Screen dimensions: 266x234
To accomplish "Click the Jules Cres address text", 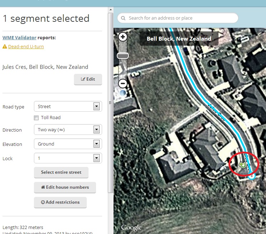I will [x=45, y=67].
